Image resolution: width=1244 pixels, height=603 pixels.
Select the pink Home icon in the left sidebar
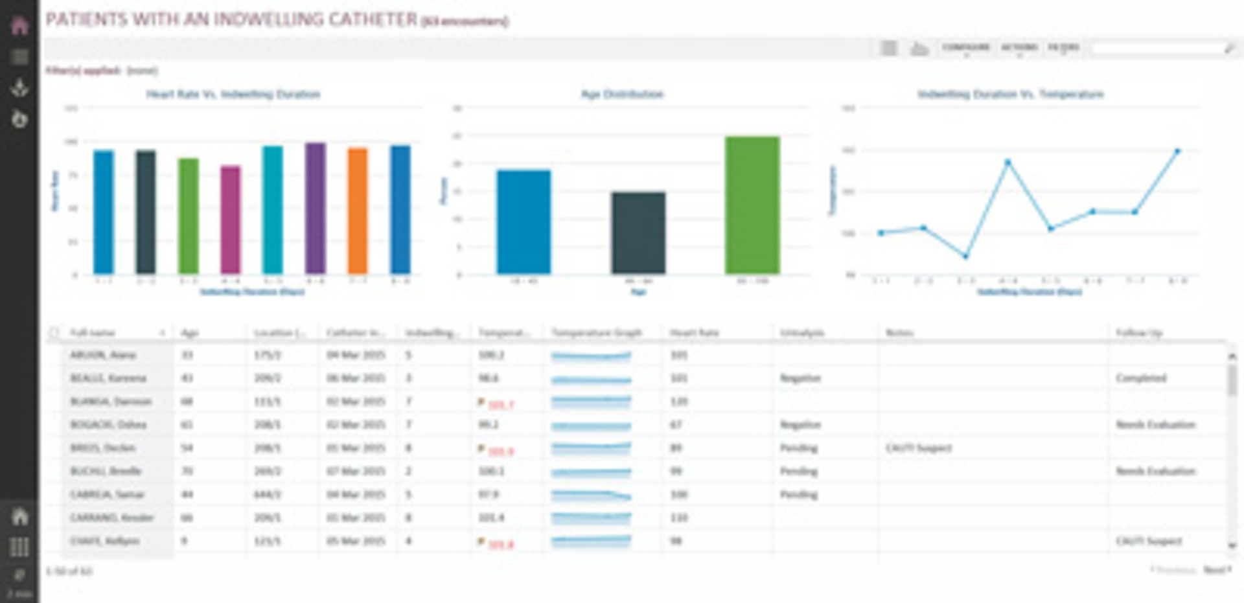[19, 25]
